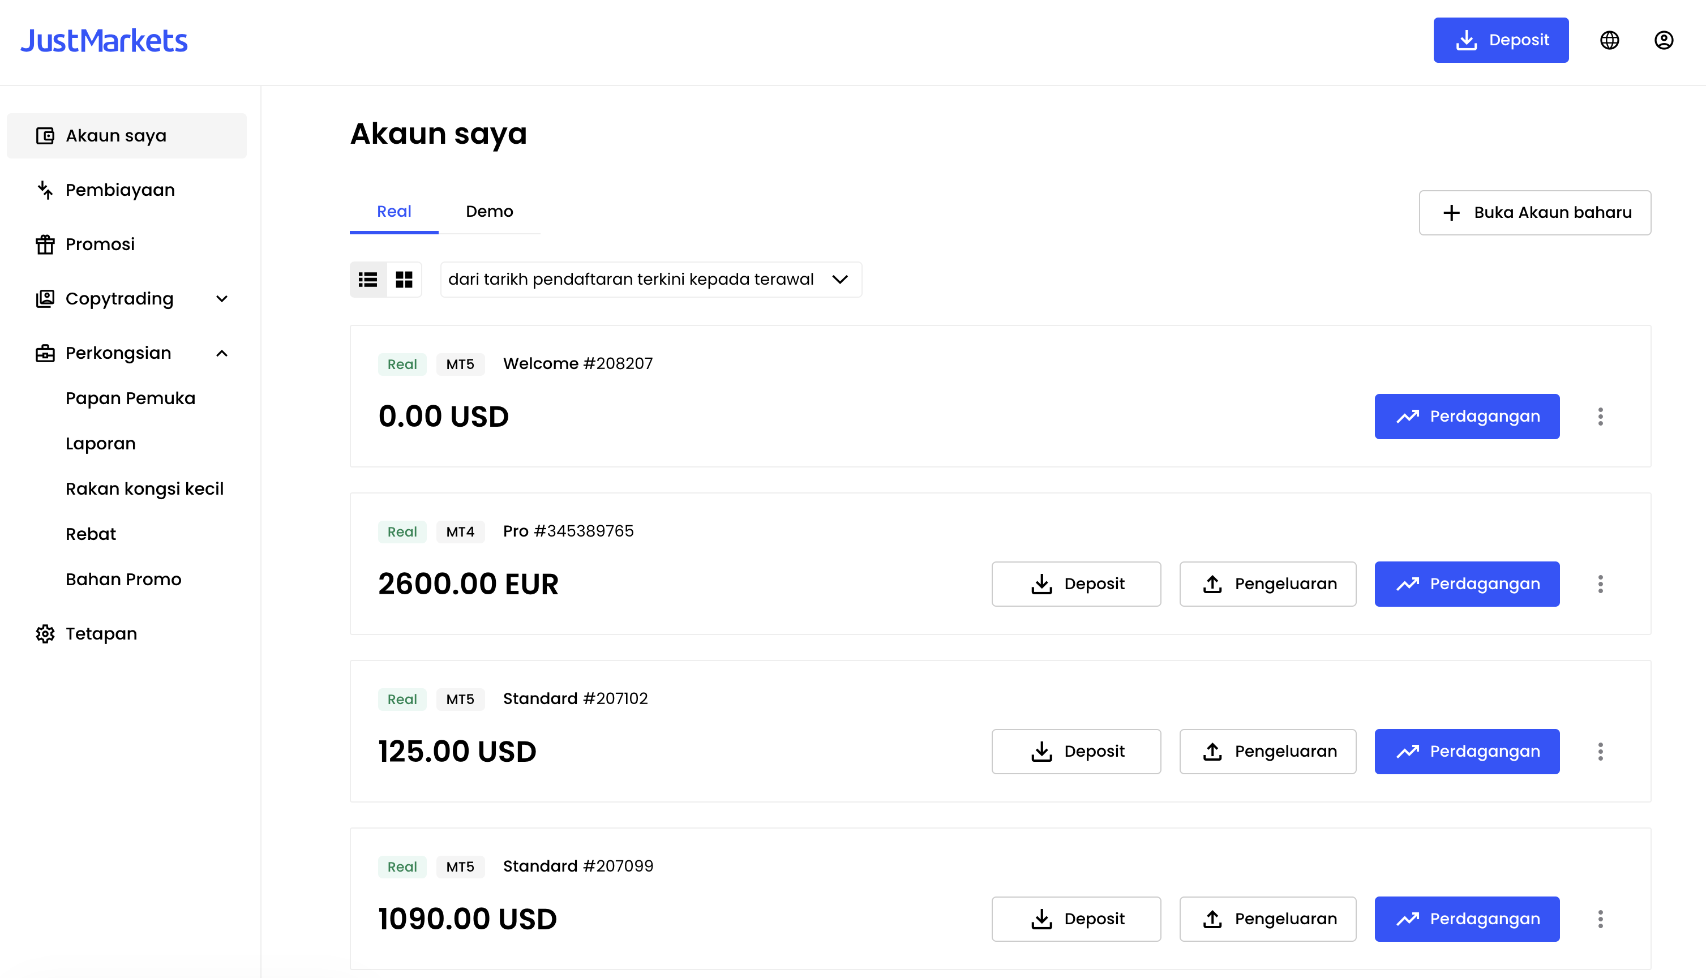This screenshot has width=1706, height=978.
Task: Click Perdagangan for Welcome #208207 account
Action: tap(1467, 417)
